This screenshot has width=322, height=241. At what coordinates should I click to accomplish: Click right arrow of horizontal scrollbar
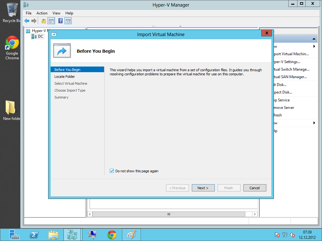click(x=255, y=214)
